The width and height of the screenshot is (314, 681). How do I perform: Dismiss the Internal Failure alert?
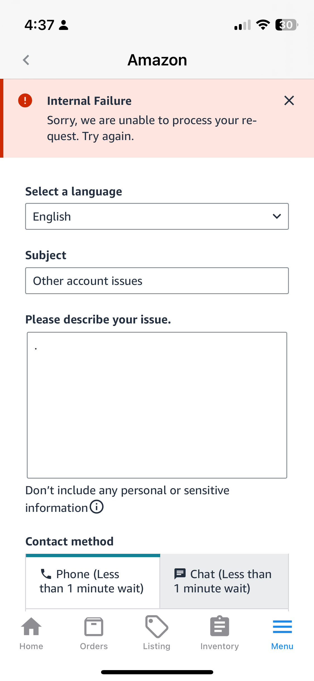pyautogui.click(x=289, y=100)
